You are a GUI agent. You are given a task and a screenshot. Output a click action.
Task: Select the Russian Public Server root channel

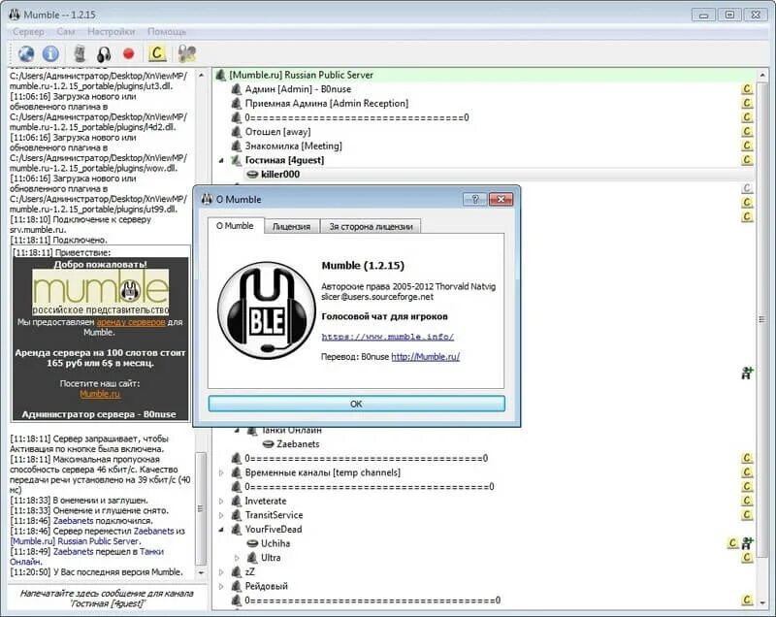301,75
